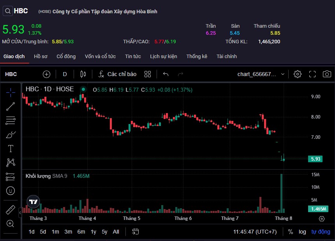Open the candlestick chart type menu
Image resolution: width=335 pixels, height=241 pixels.
83,74
